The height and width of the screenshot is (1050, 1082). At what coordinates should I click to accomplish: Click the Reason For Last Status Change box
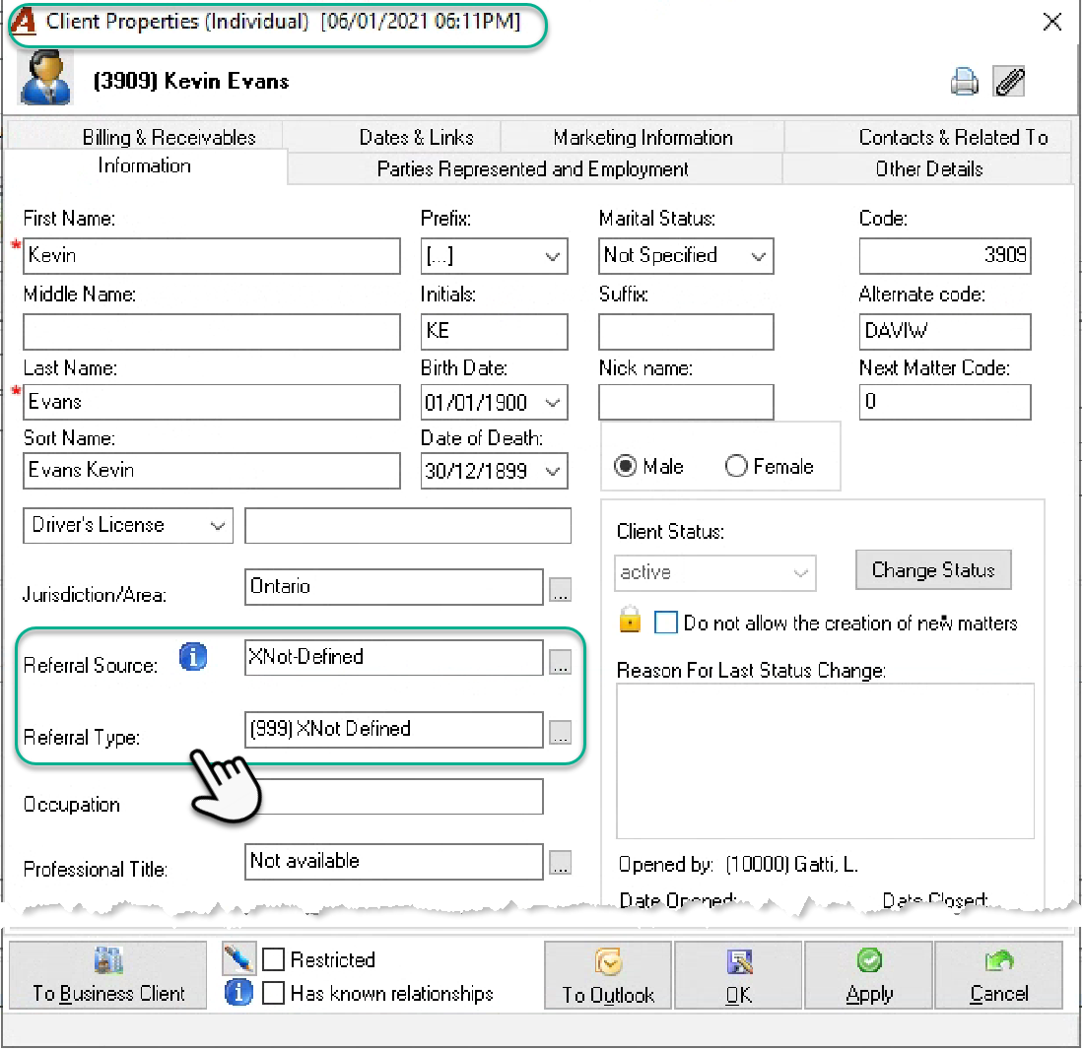click(x=826, y=761)
